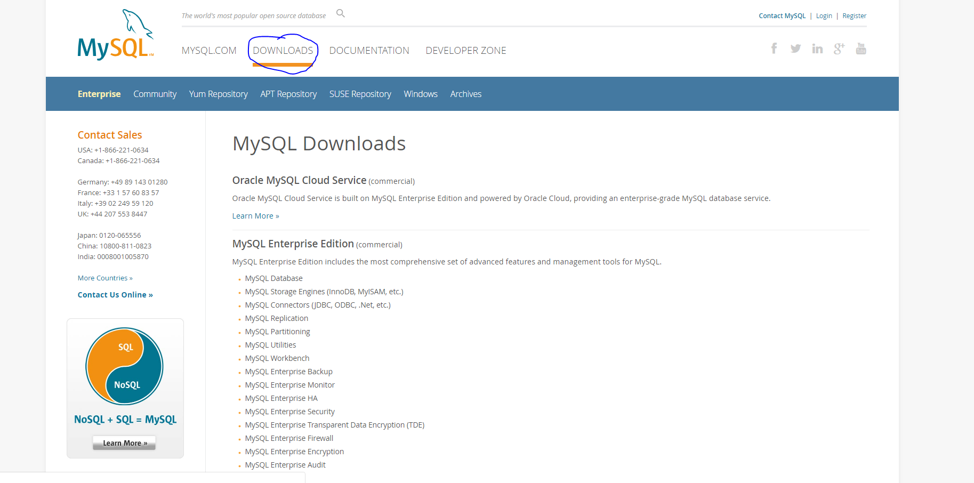This screenshot has height=483, width=974.
Task: Click the Learn More banner button
Action: click(124, 442)
